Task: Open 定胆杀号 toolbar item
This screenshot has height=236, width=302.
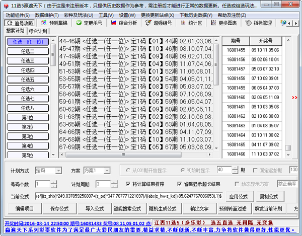Action: tap(89, 23)
